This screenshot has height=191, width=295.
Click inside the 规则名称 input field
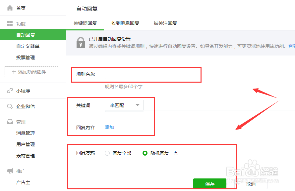click(x=152, y=74)
